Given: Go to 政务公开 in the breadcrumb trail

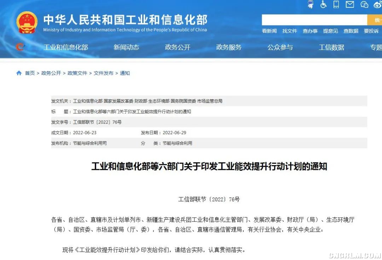Looking at the screenshot, I should [51, 73].
